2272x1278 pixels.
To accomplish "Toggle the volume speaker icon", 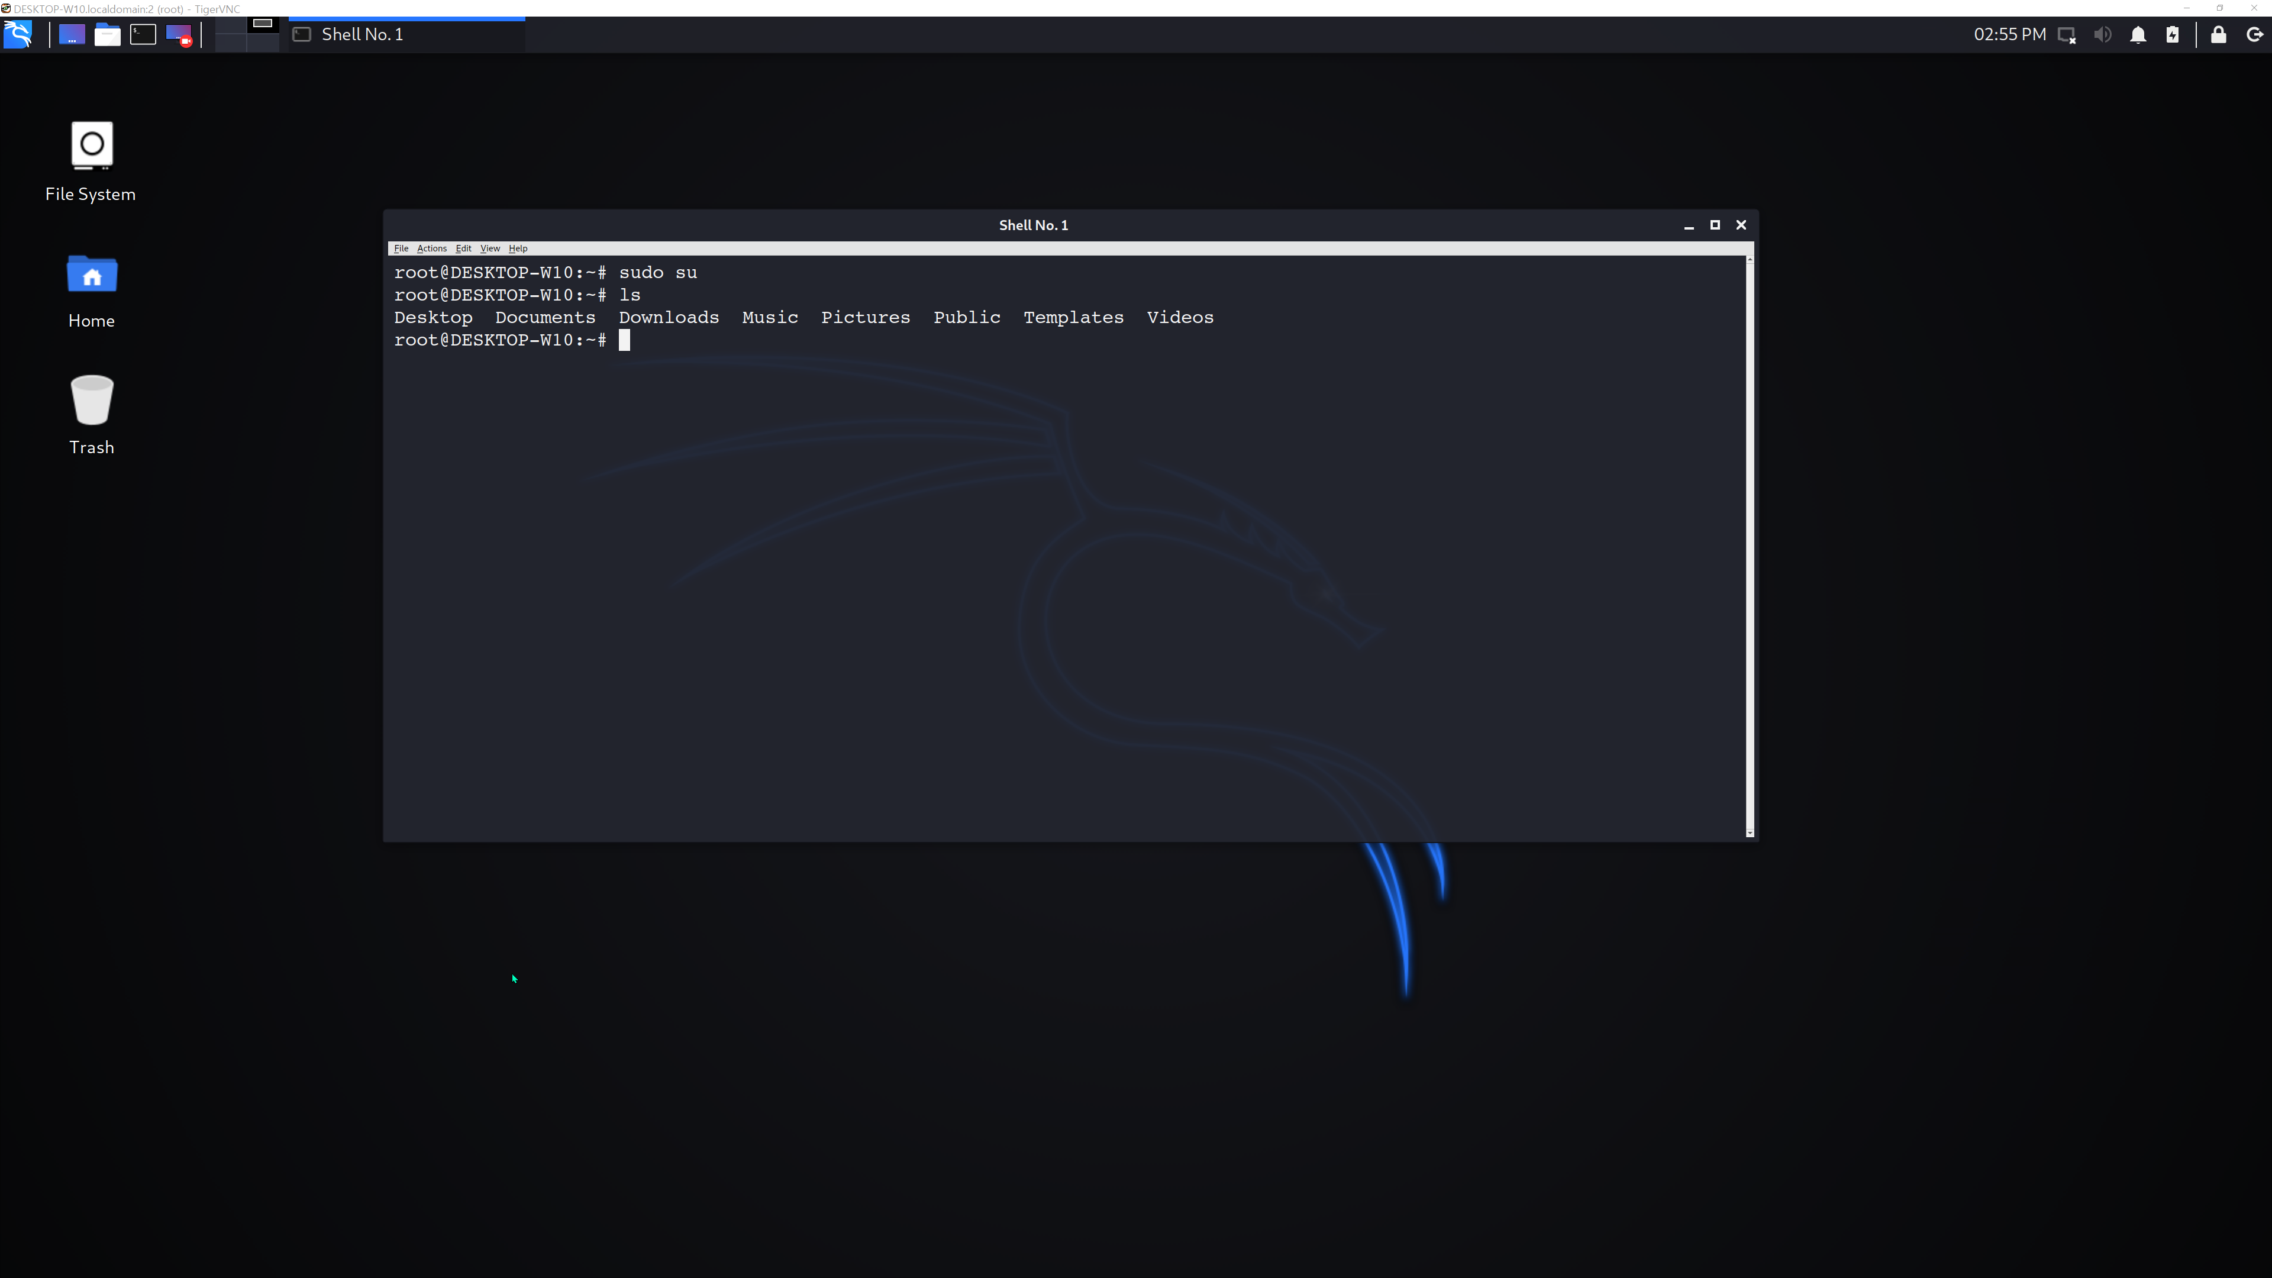I will (x=2103, y=34).
